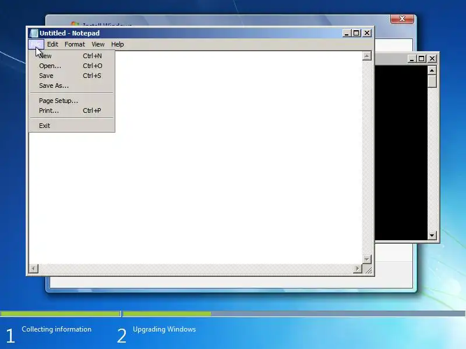This screenshot has width=466, height=349.
Task: Click Notepad horizontal scrollbar right arrow
Action: [x=358, y=269]
